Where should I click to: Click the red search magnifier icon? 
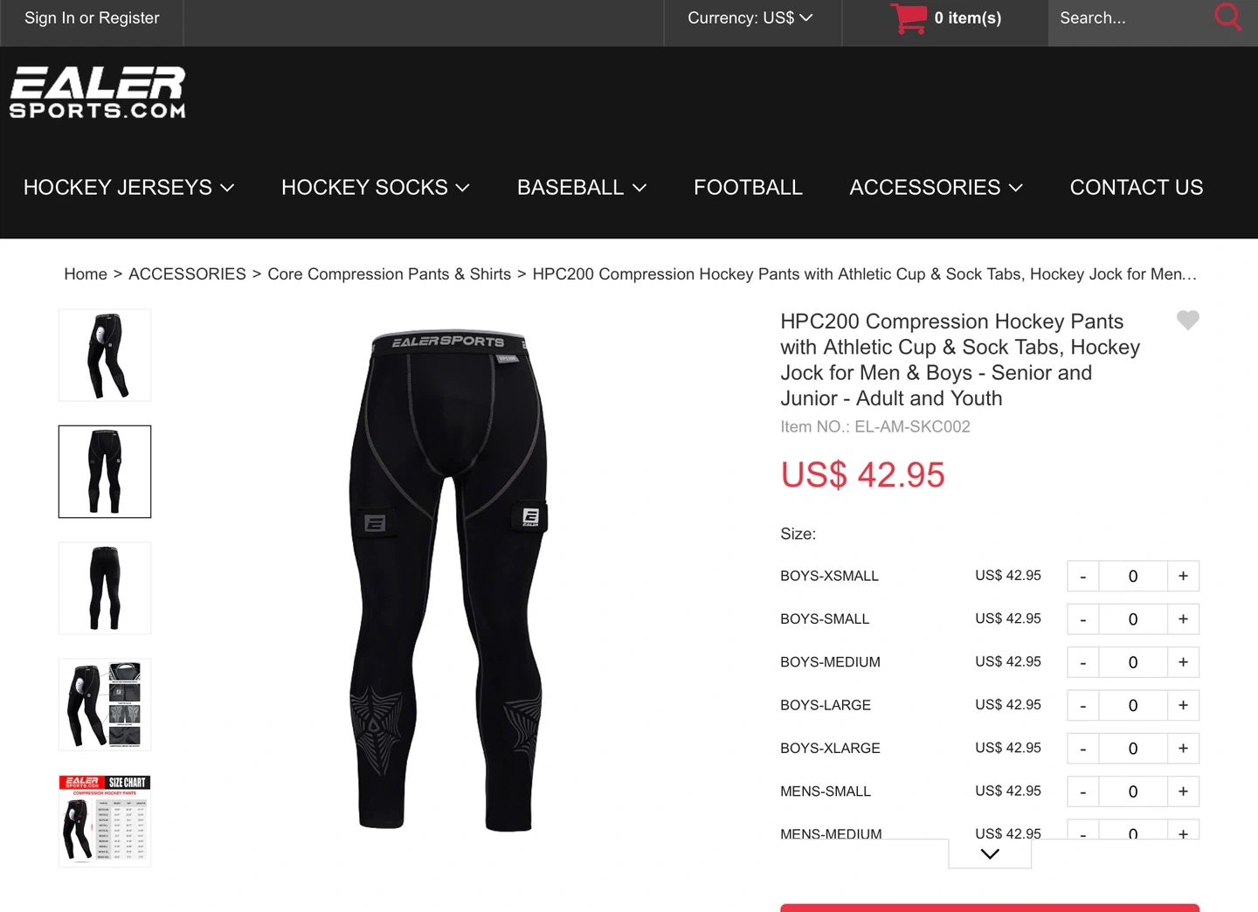click(1227, 17)
